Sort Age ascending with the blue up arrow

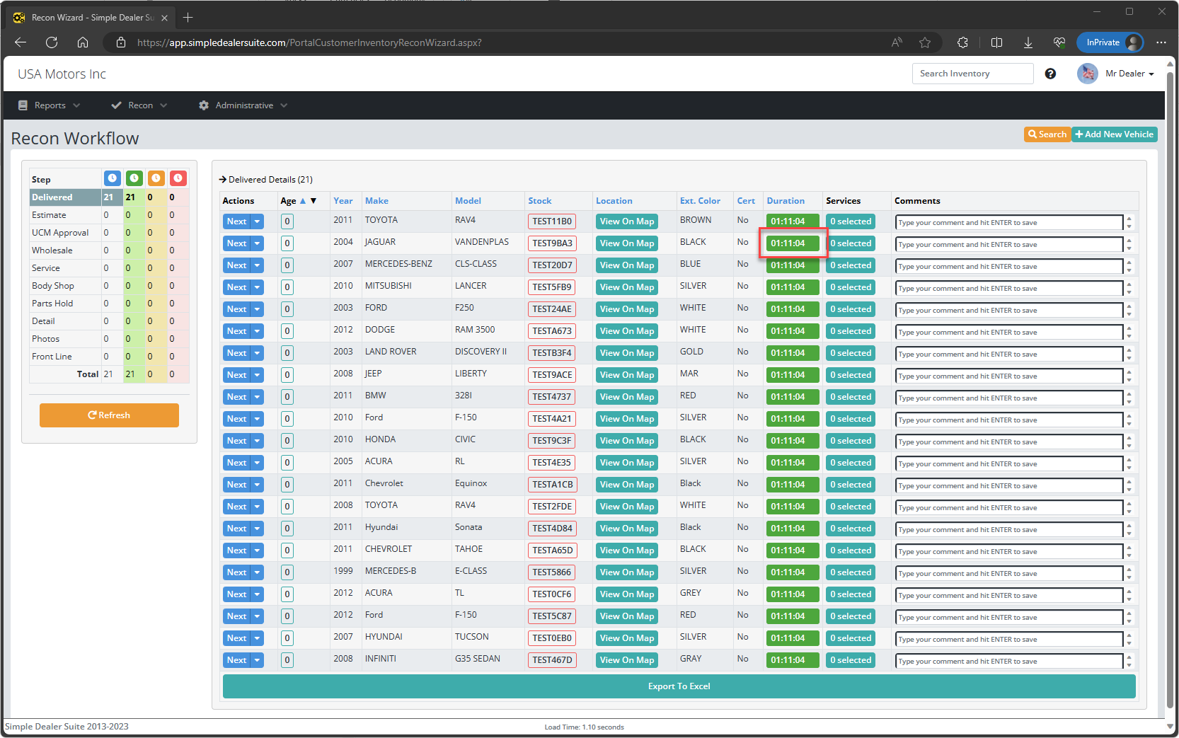[x=303, y=201]
